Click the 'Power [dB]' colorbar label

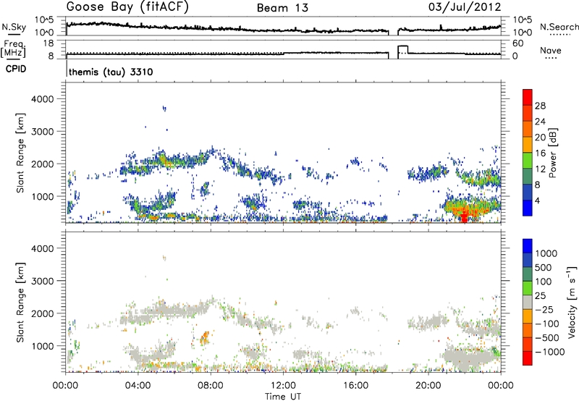click(x=552, y=153)
